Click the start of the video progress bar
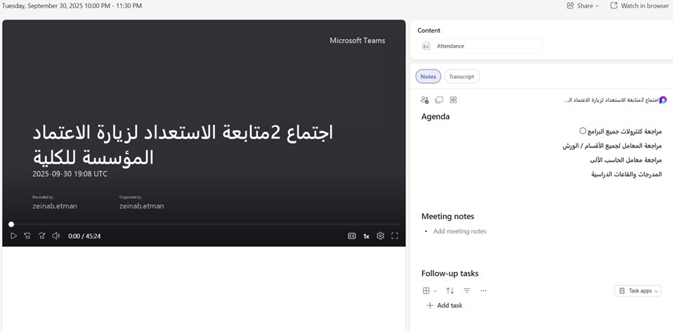 [x=11, y=224]
